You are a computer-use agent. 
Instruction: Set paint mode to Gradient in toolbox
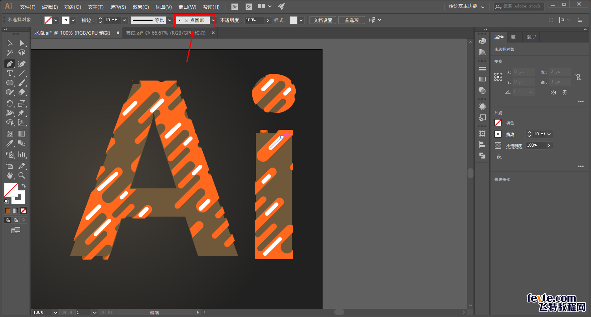[x=15, y=210]
